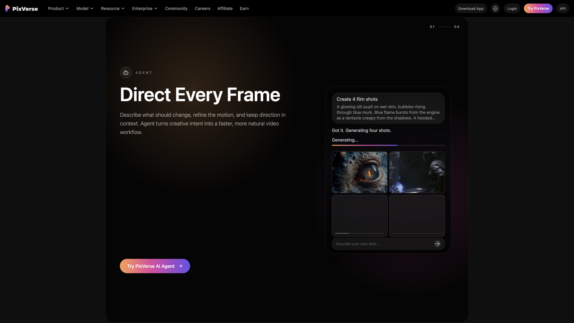This screenshot has height=323, width=574.
Task: Open the Affiliate page
Action: [225, 8]
